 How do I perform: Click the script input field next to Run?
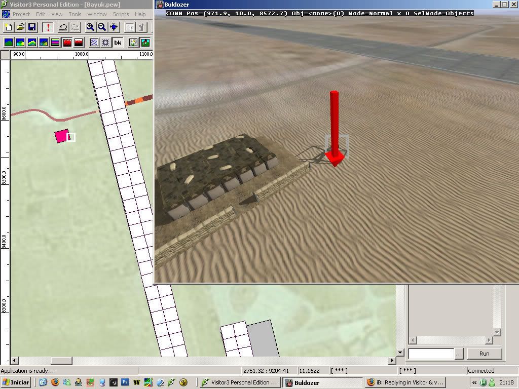pyautogui.click(x=431, y=354)
